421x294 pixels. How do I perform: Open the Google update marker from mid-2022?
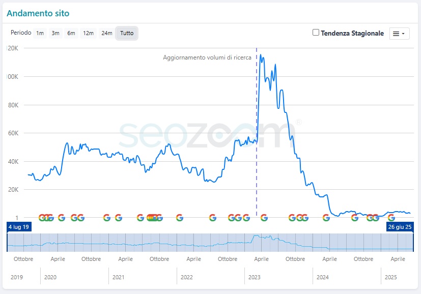point(212,218)
